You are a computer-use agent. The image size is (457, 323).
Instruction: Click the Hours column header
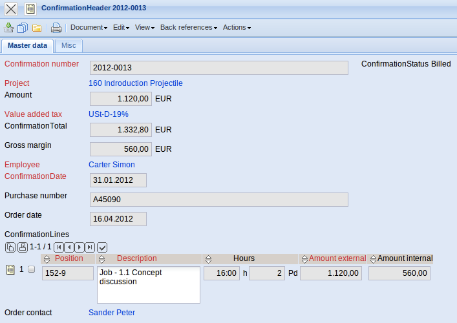(244, 258)
